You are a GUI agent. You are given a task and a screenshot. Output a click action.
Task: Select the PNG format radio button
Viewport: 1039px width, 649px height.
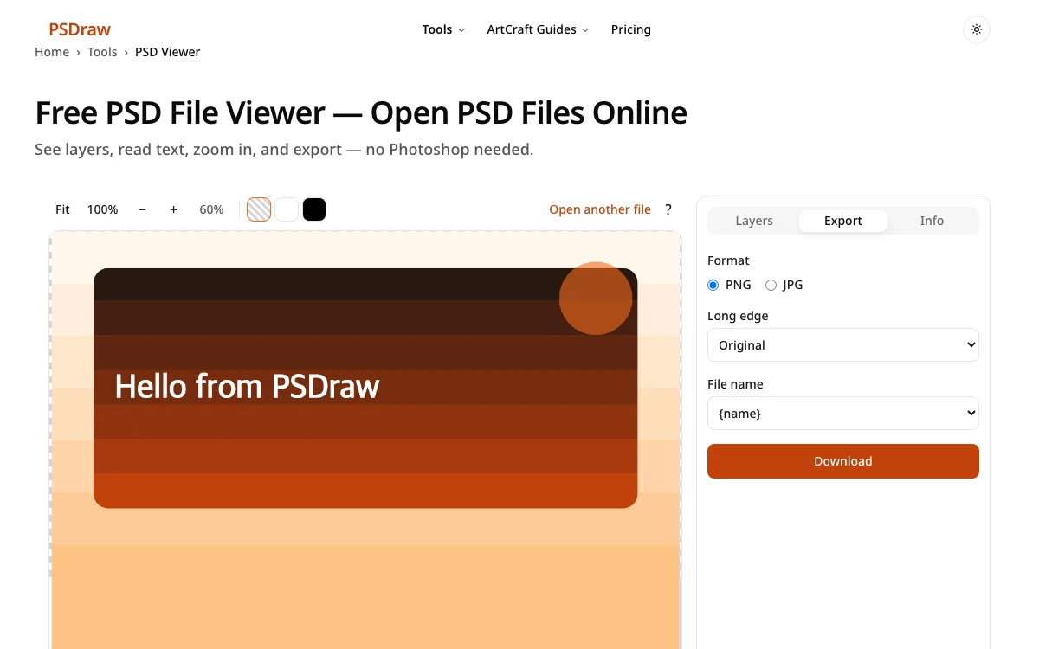pyautogui.click(x=713, y=285)
